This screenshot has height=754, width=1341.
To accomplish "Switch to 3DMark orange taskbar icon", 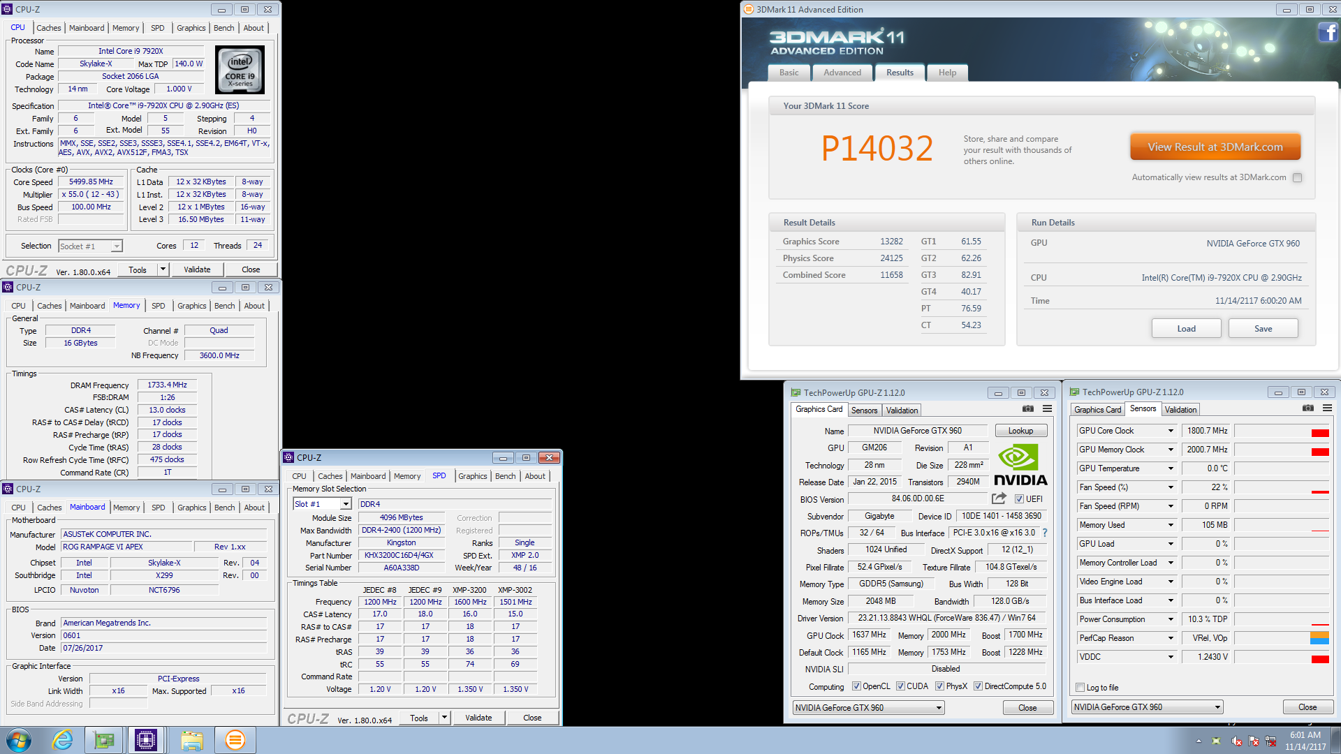I will 235,740.
